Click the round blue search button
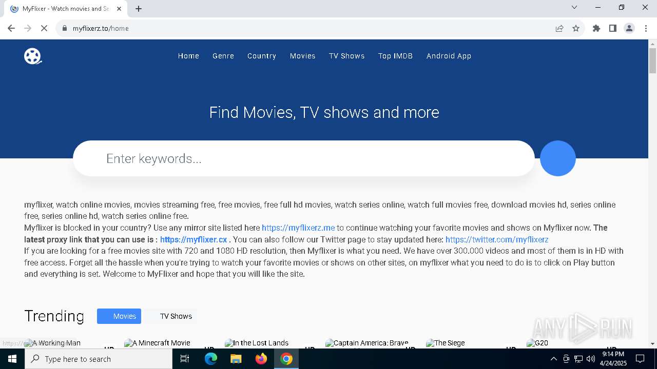 point(558,158)
